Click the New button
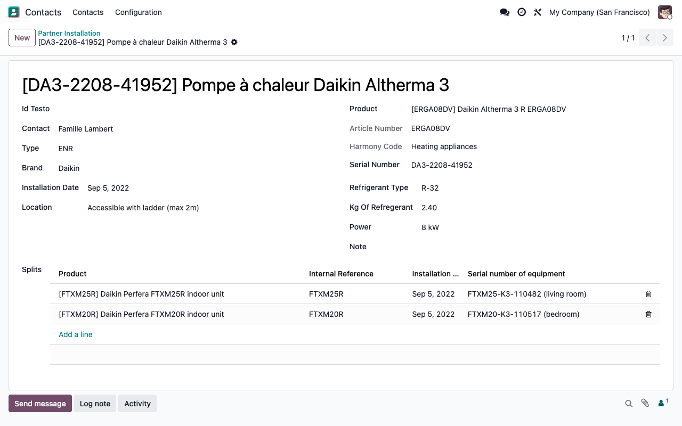 pos(22,38)
